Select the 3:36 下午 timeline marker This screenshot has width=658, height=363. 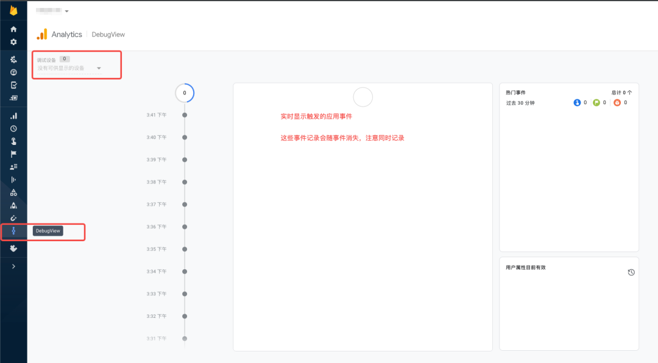[x=185, y=227]
